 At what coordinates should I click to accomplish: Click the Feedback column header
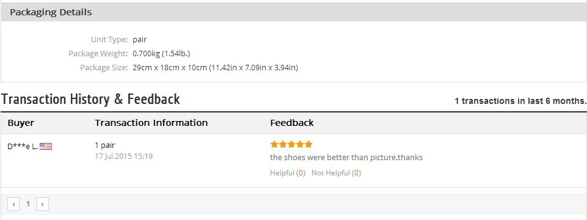pyautogui.click(x=292, y=123)
